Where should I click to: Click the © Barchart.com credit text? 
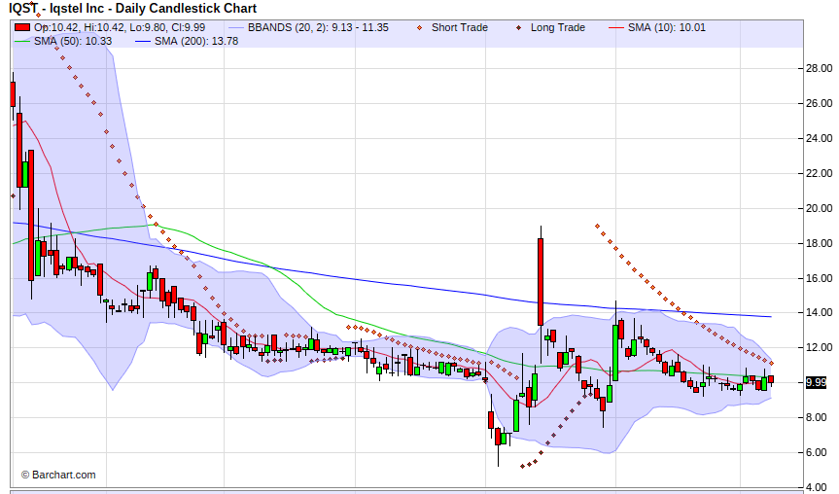pyautogui.click(x=58, y=475)
